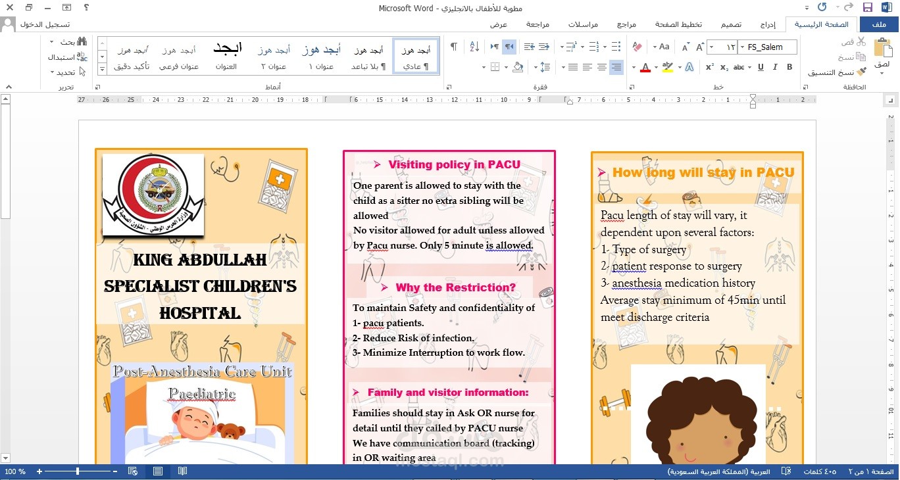This screenshot has height=480, width=900.
Task: Switch to the عرض (View) tab
Action: pyautogui.click(x=499, y=24)
